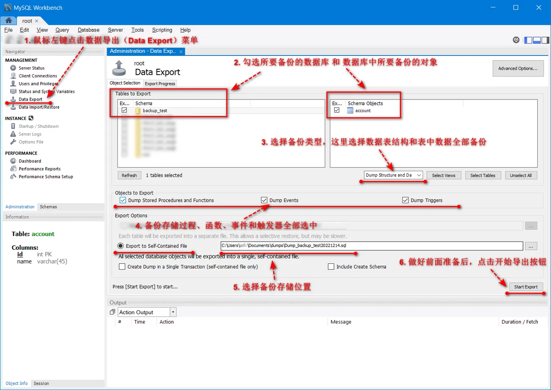Enable Include Create Schema checkbox
Viewport: 551px width, 390px height.
pos(331,267)
